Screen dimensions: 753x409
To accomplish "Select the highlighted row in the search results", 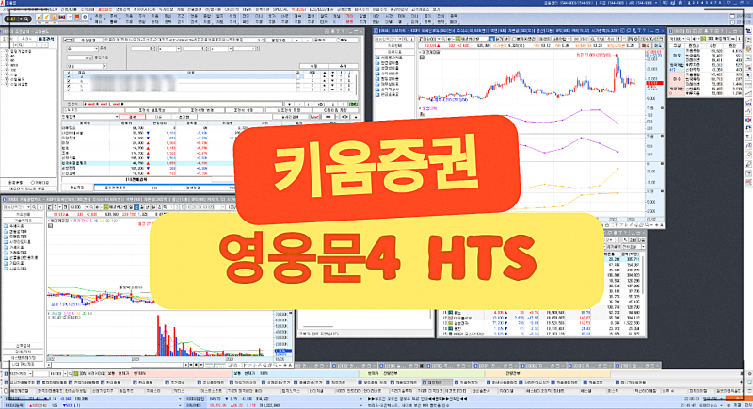I will tap(147, 163).
